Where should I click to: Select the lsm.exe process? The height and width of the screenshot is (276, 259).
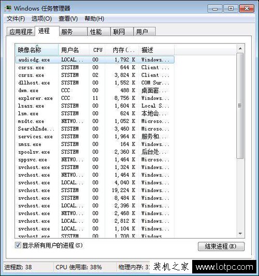point(95,113)
